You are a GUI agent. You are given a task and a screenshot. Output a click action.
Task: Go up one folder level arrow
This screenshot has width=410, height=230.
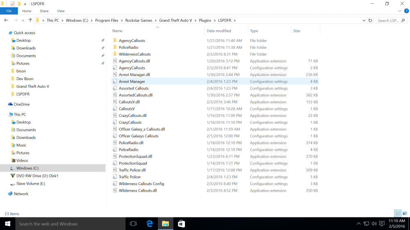click(30, 20)
